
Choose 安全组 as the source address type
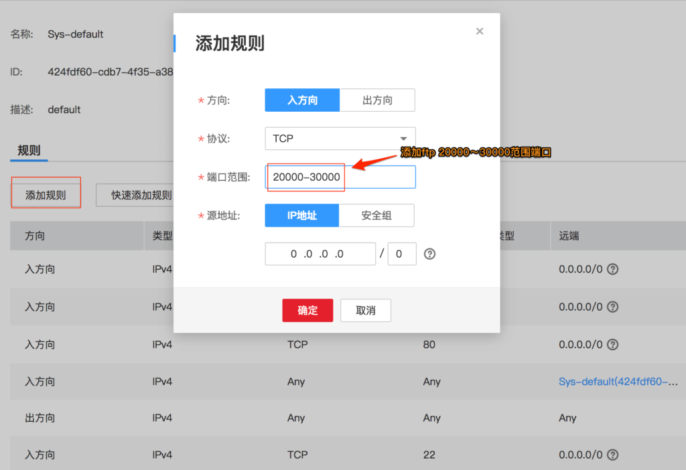pyautogui.click(x=376, y=216)
